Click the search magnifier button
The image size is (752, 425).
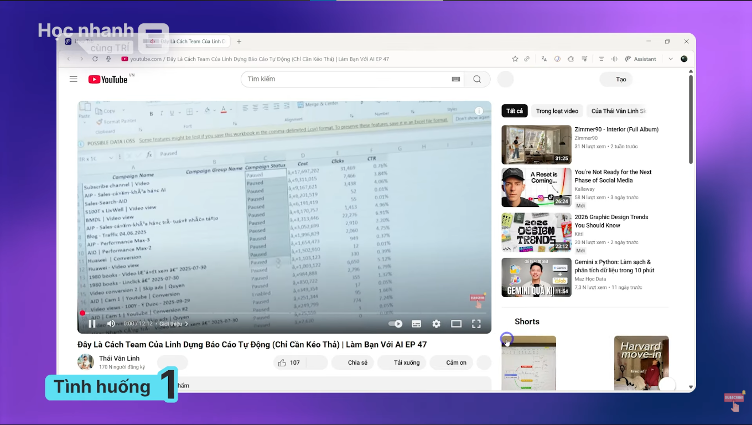click(x=477, y=79)
